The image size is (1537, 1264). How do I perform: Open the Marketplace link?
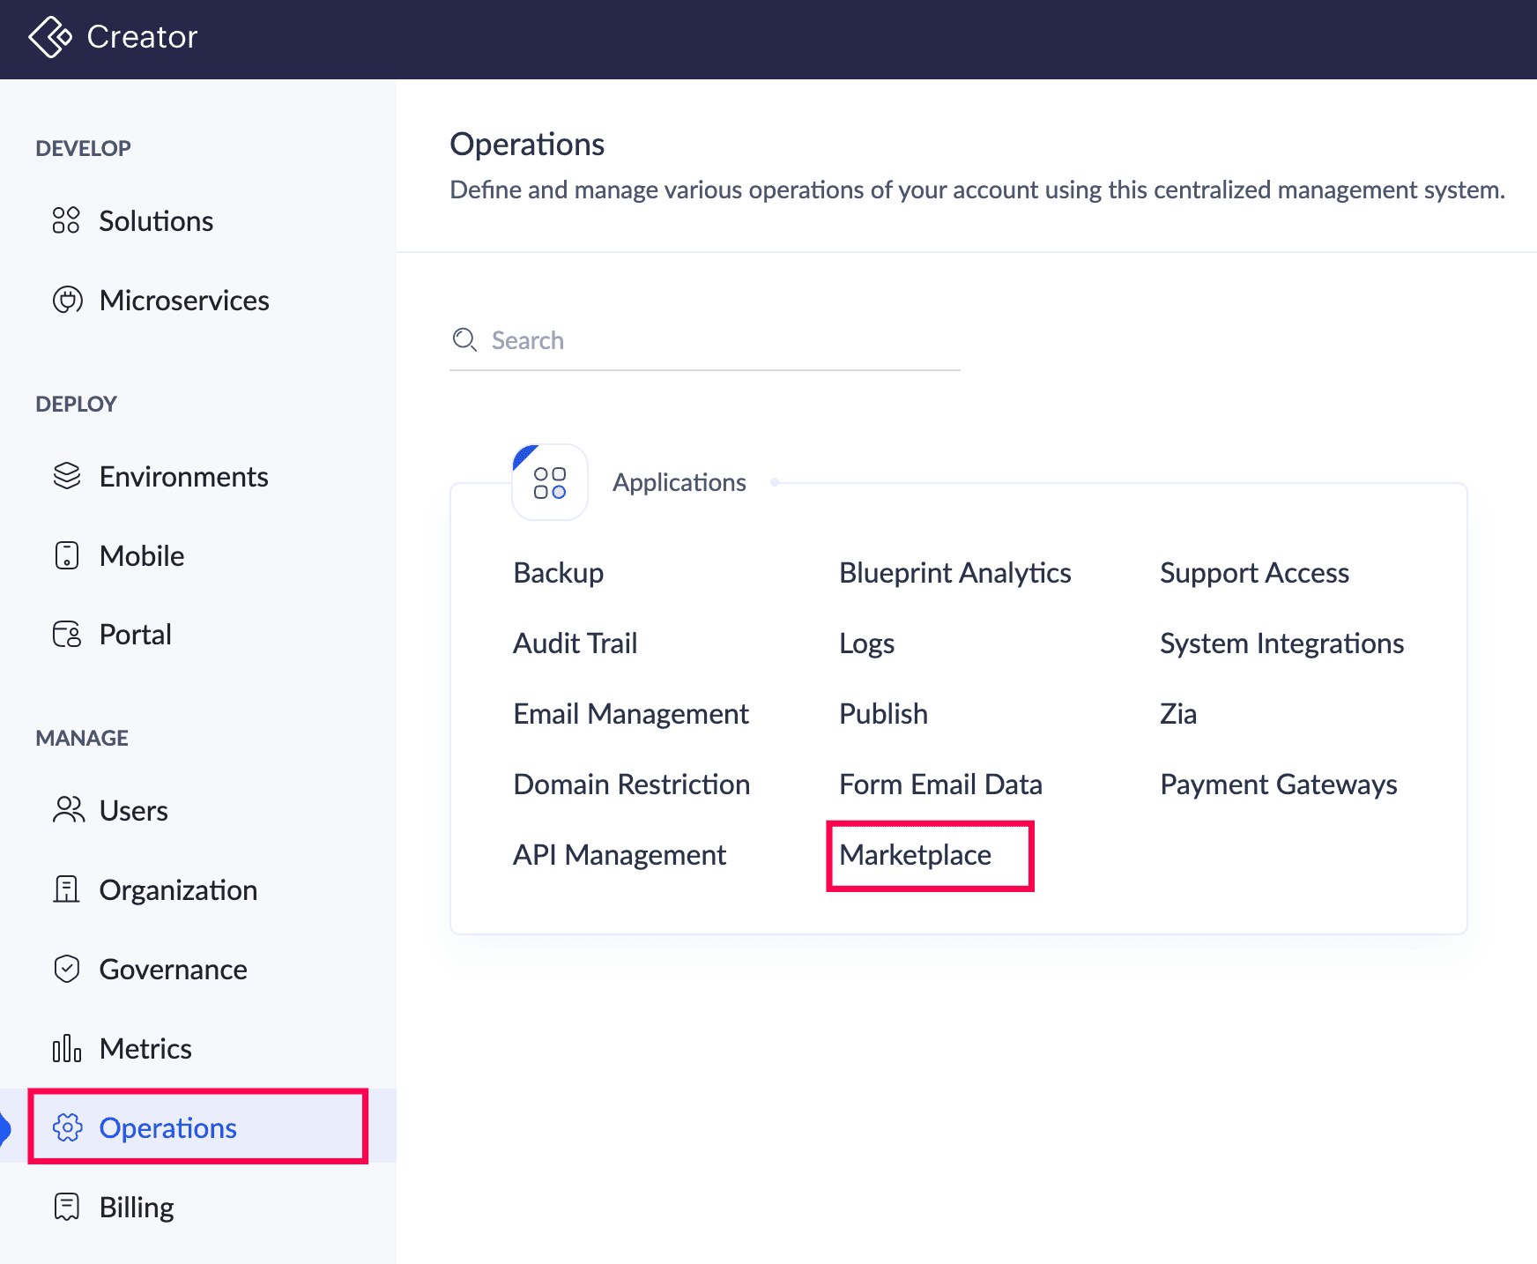point(915,855)
